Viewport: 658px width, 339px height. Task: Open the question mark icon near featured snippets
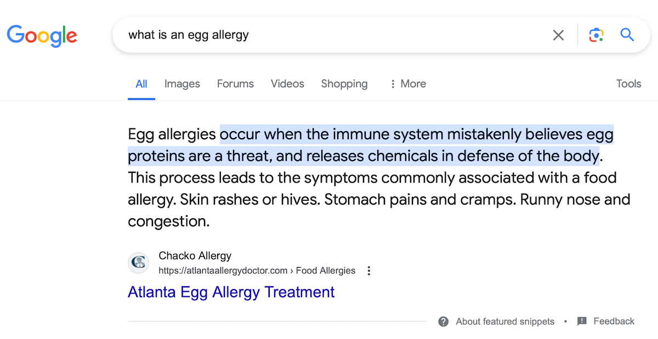click(x=443, y=321)
